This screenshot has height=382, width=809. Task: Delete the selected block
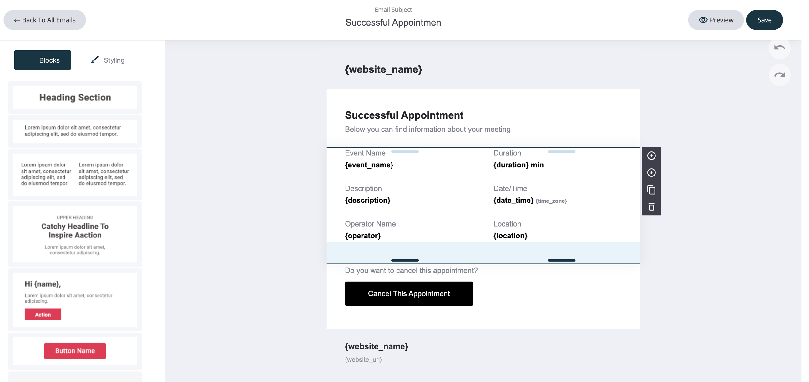(651, 207)
